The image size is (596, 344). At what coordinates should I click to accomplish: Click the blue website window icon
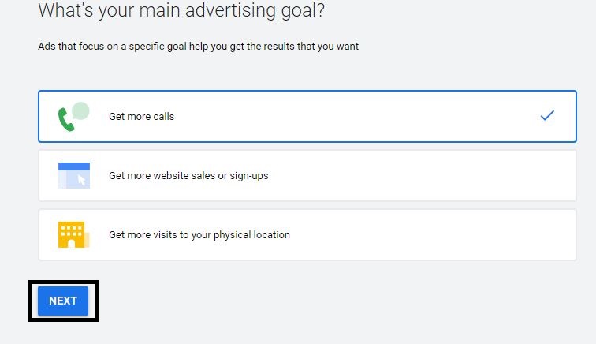tap(73, 175)
